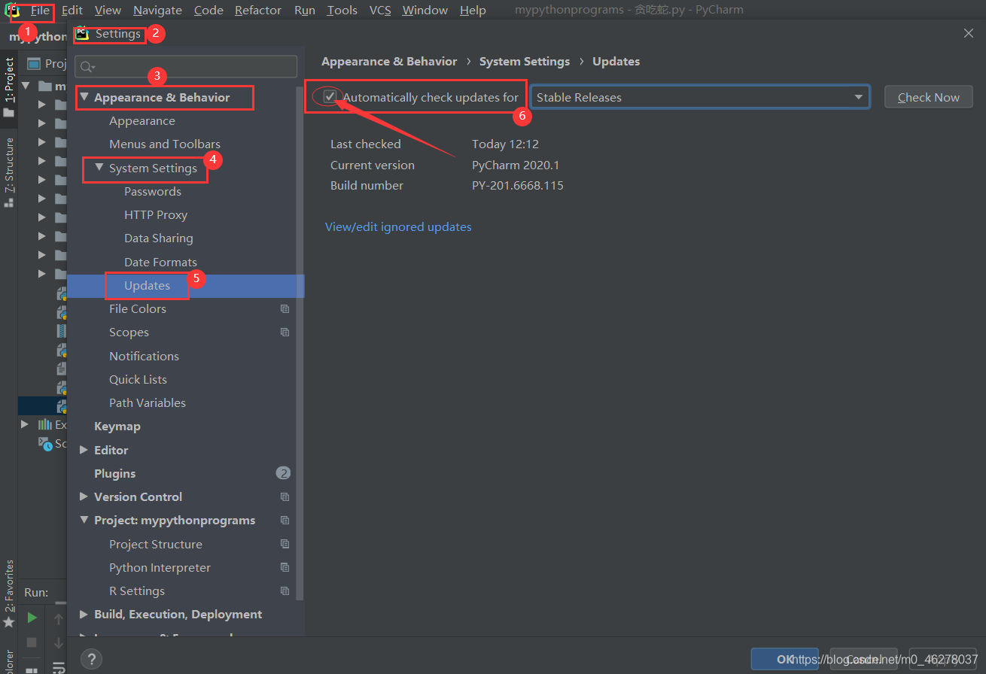The image size is (986, 674).
Task: Select the Data Sharing settings page
Action: pyautogui.click(x=159, y=238)
